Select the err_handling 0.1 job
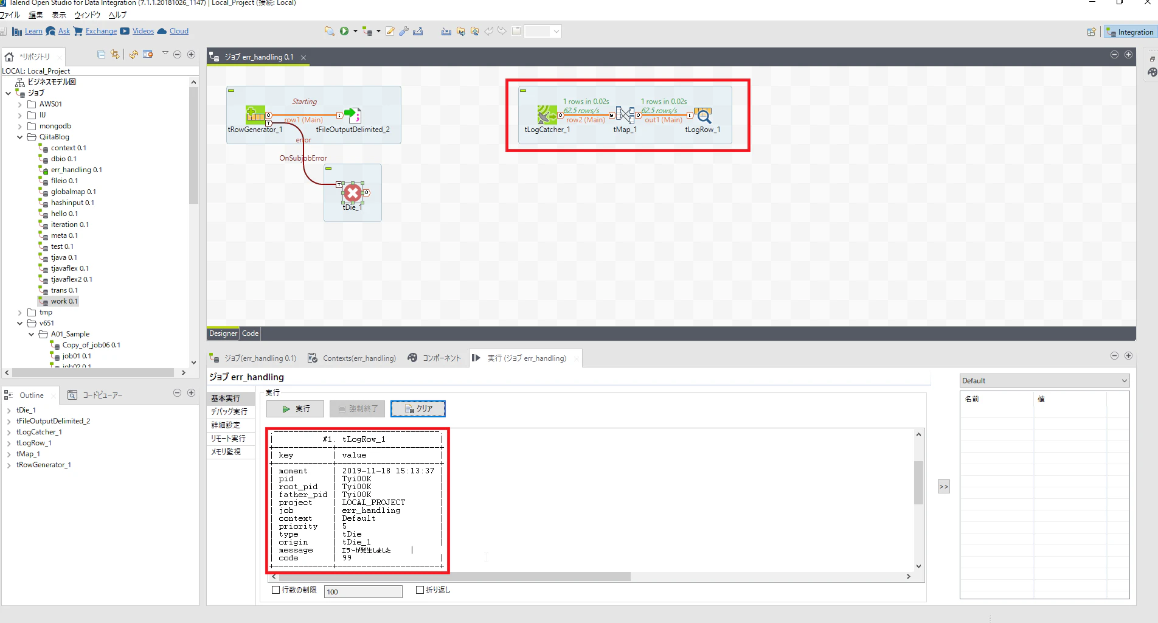This screenshot has width=1158, height=623. point(76,170)
